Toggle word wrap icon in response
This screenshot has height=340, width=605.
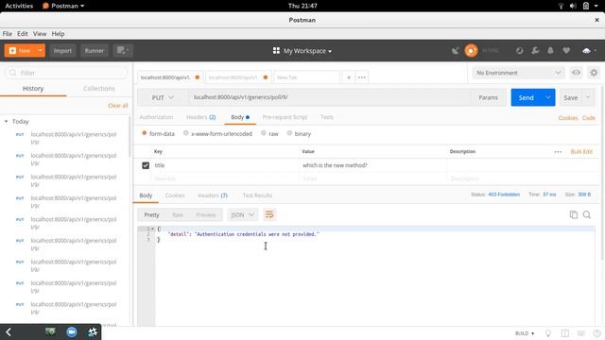click(269, 214)
